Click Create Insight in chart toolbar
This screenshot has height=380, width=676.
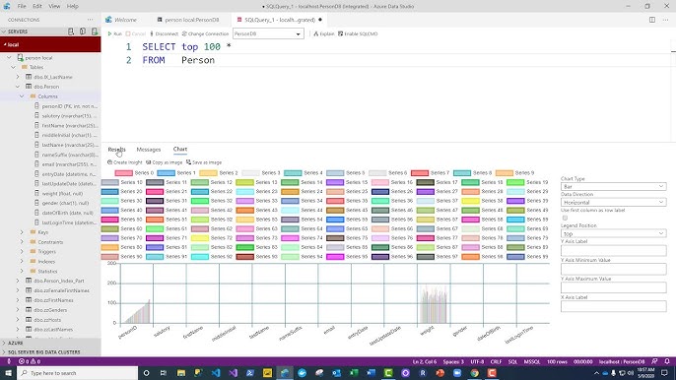pyautogui.click(x=124, y=162)
